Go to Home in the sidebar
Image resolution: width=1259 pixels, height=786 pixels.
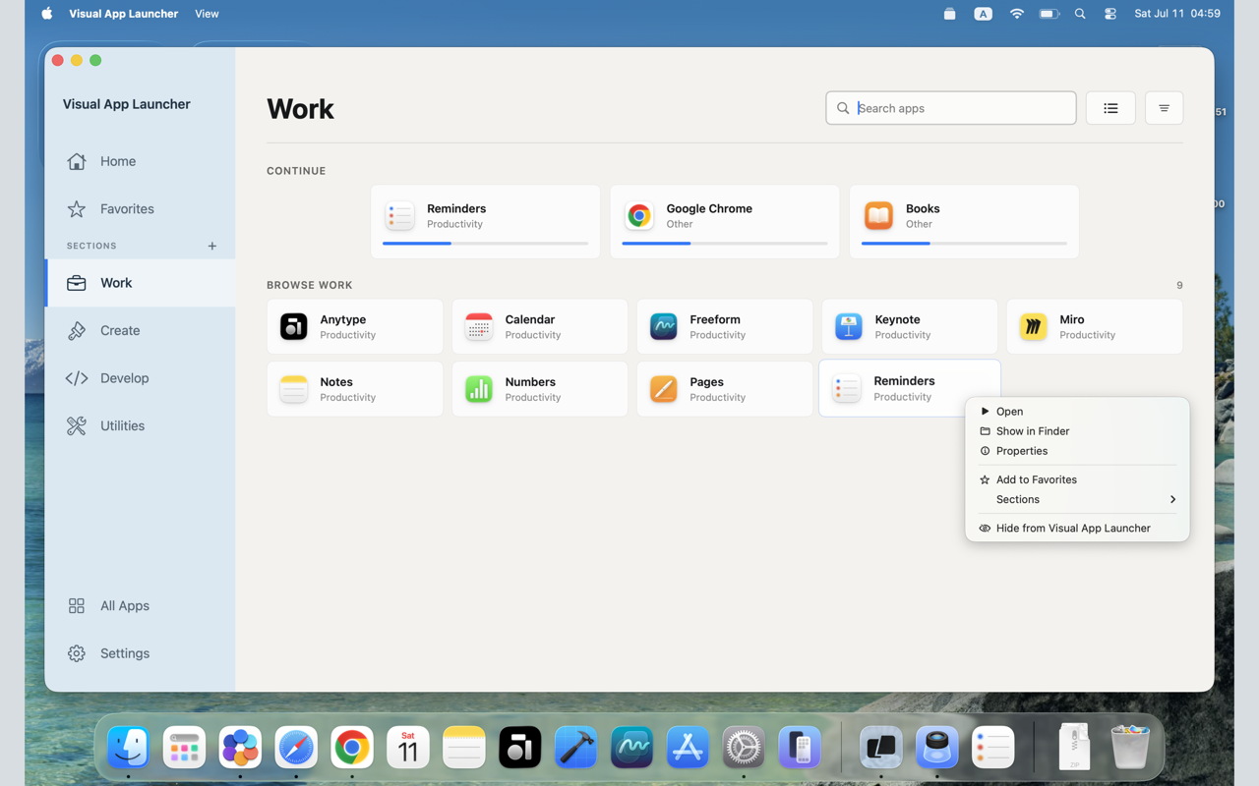[140, 161]
